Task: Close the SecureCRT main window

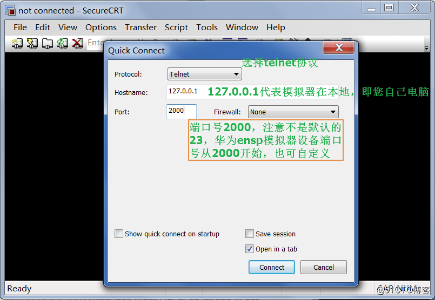Action: coord(414,8)
